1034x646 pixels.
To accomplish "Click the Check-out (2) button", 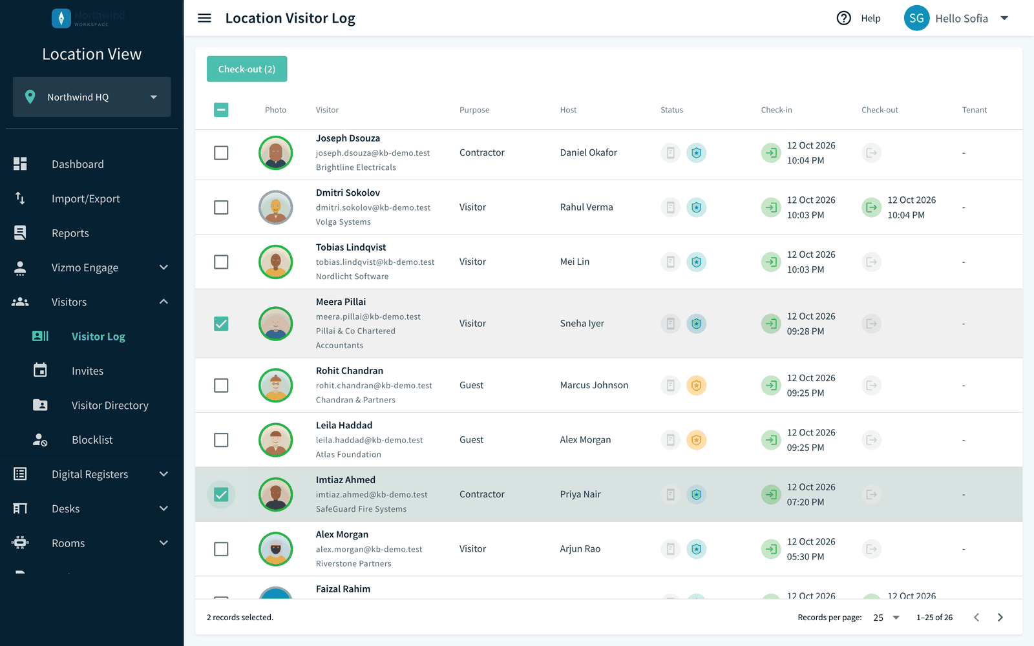I will pos(247,69).
